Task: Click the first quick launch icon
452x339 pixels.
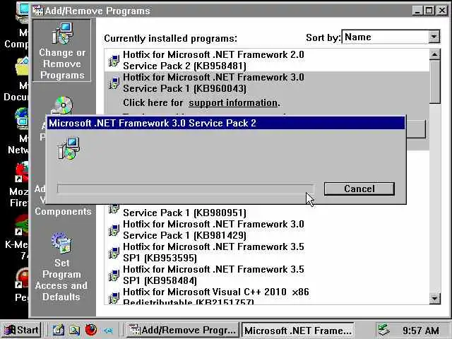Action: (58, 330)
